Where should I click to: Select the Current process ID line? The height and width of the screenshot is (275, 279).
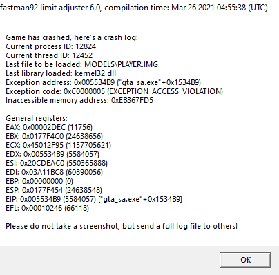point(51,46)
